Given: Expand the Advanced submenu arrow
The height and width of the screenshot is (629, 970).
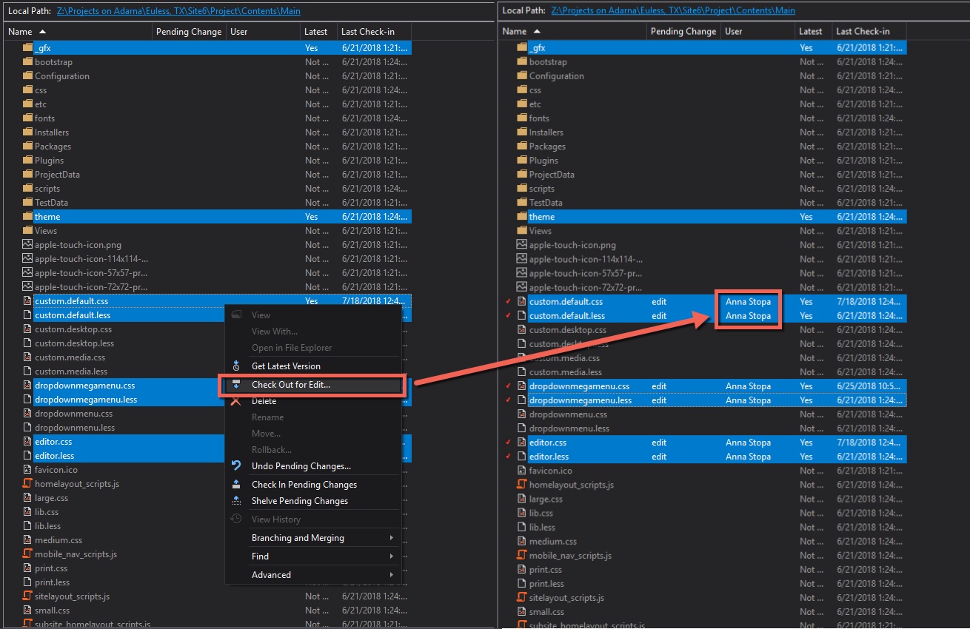Looking at the screenshot, I should 392,575.
